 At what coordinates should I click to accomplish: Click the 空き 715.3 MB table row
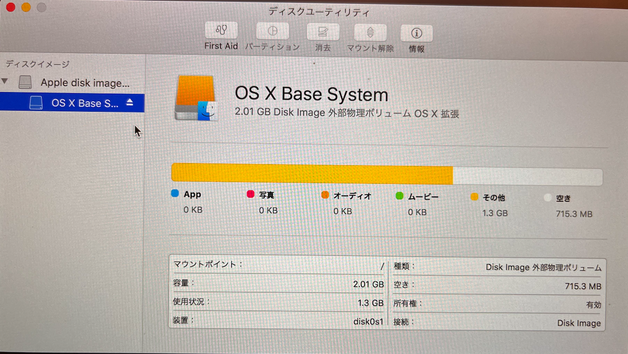(x=497, y=285)
